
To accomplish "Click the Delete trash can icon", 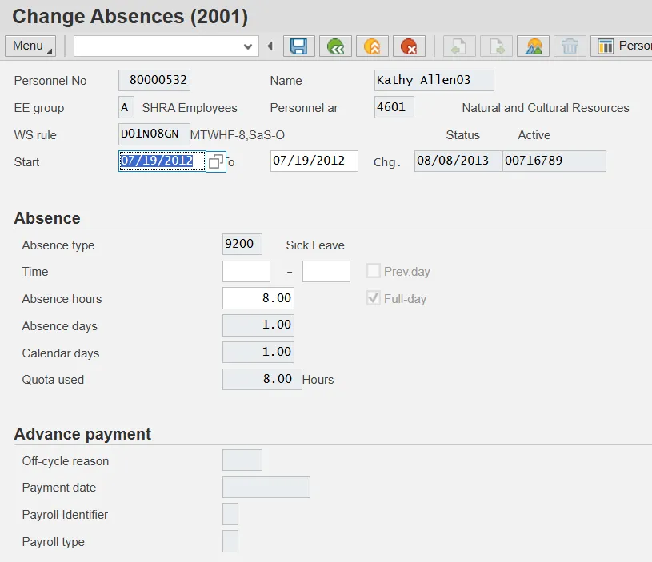I will click(570, 46).
